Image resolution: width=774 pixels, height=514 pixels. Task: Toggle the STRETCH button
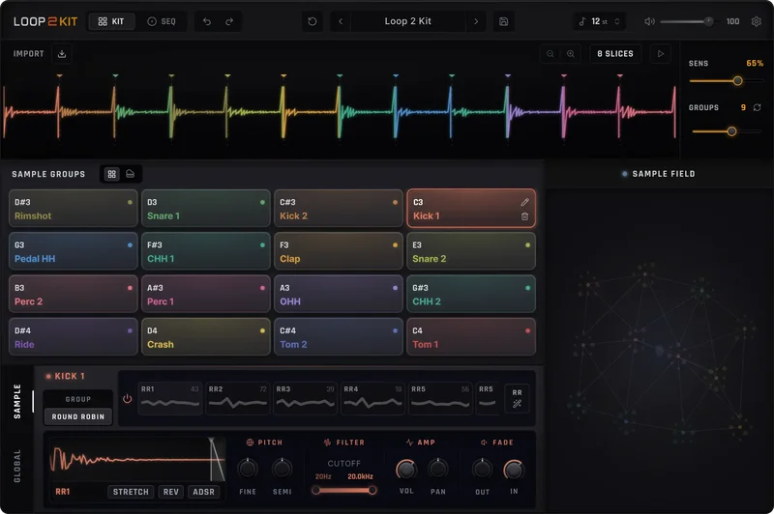[131, 492]
